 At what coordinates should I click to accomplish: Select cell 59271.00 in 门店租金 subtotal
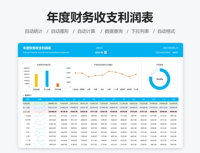(52, 116)
